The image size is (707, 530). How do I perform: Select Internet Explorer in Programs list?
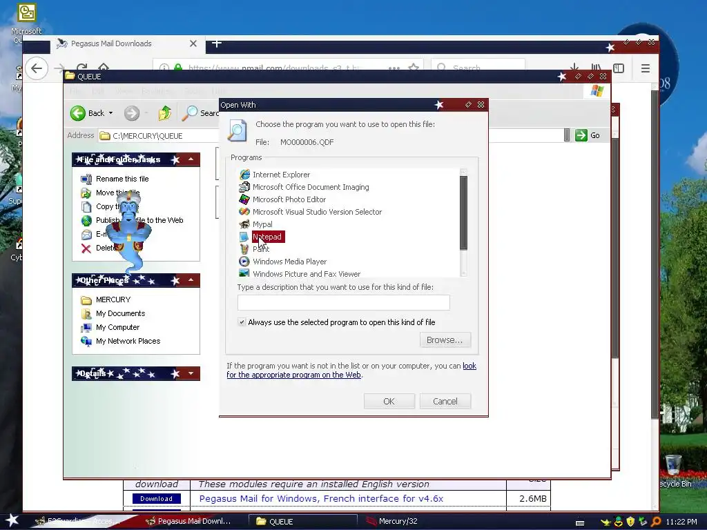click(281, 175)
